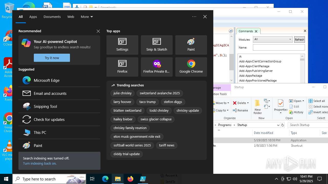Launch Firefox Private Browsing tile

pyautogui.click(x=157, y=67)
